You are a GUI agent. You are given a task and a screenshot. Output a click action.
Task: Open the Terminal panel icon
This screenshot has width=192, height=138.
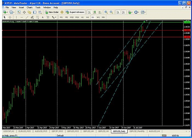pos(35,12)
